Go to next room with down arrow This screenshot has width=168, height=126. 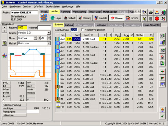tap(4, 31)
